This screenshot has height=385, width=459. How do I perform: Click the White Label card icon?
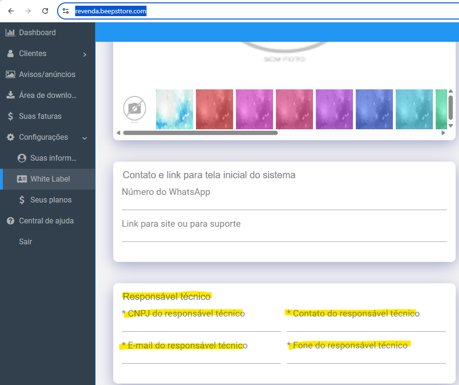click(x=22, y=179)
